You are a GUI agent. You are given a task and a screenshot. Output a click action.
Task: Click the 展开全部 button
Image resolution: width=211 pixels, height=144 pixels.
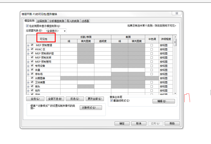click(95, 99)
